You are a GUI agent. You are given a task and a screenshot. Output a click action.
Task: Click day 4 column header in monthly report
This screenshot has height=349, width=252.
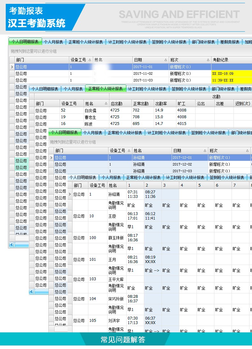(x=188, y=185)
